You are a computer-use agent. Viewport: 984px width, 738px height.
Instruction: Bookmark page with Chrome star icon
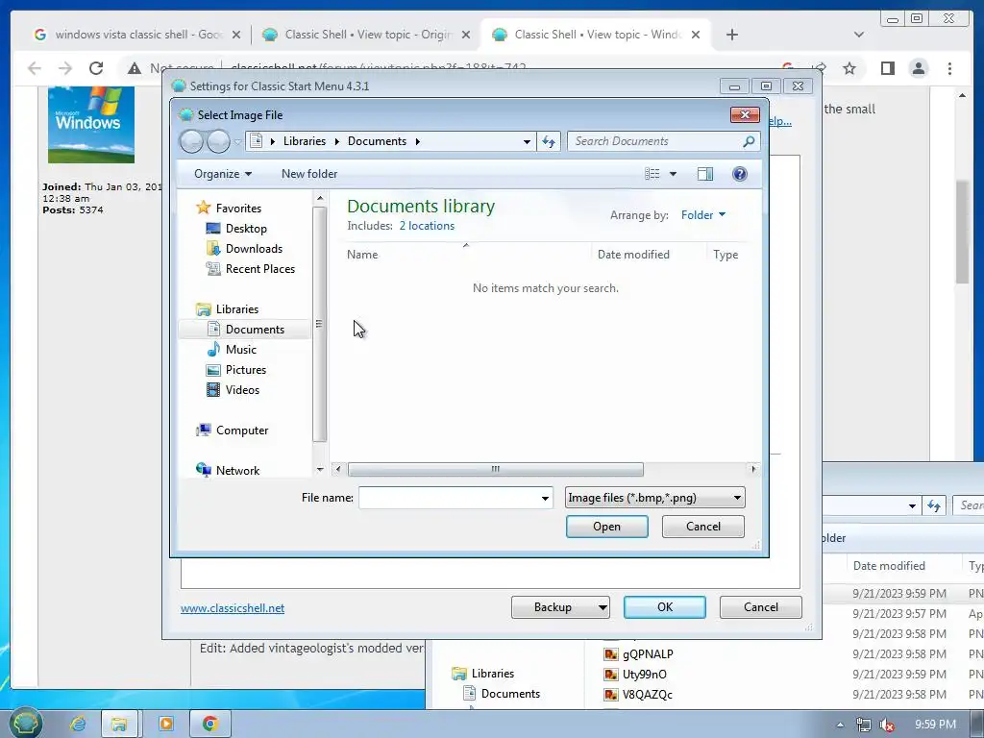coord(849,68)
